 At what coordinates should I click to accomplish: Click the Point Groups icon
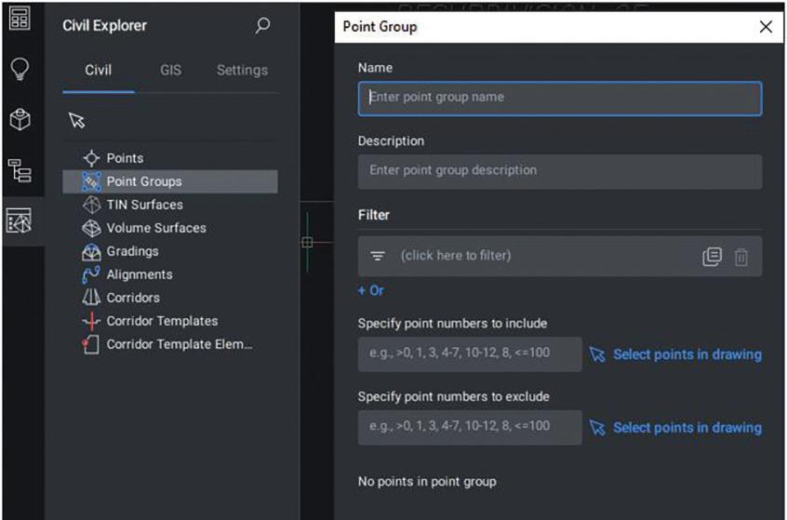(91, 181)
